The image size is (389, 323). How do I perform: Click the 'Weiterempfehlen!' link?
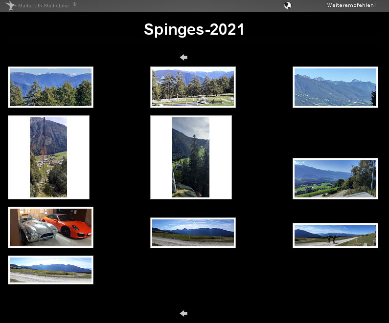tap(351, 5)
